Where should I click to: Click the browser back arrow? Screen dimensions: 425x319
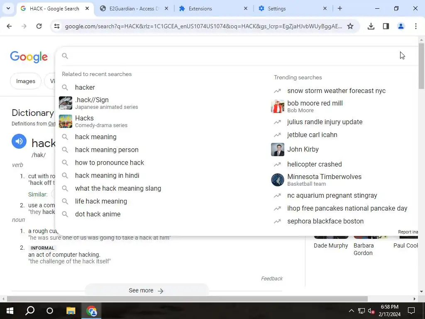(9, 26)
